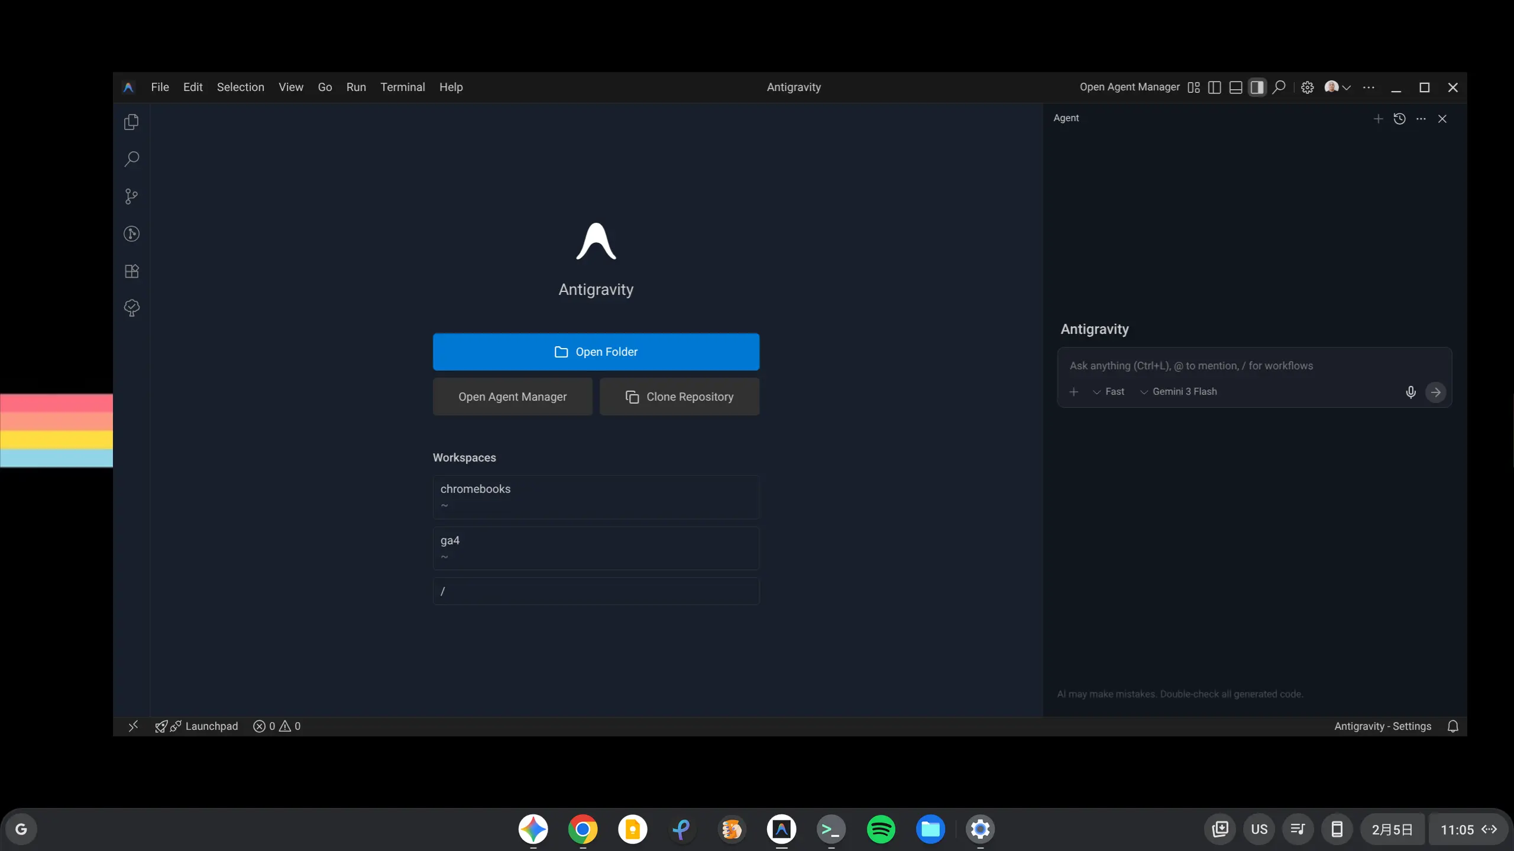The width and height of the screenshot is (1514, 851).
Task: Click the Clone Repository button
Action: tap(679, 397)
